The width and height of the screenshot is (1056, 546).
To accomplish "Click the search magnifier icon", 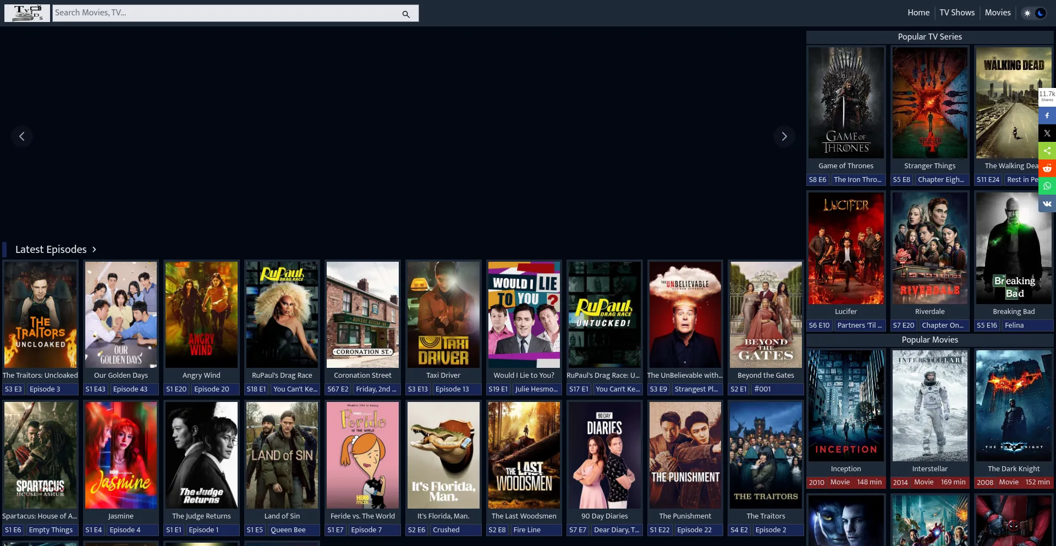I will pos(406,14).
